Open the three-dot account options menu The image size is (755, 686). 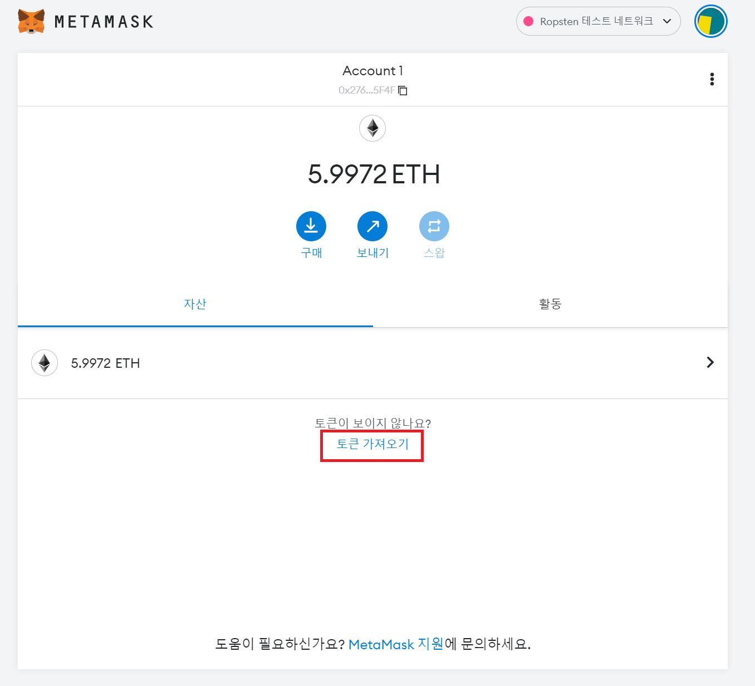[x=712, y=79]
